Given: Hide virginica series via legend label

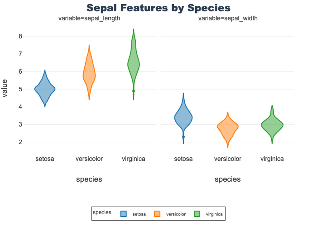Looking at the screenshot, I should pos(214,214).
